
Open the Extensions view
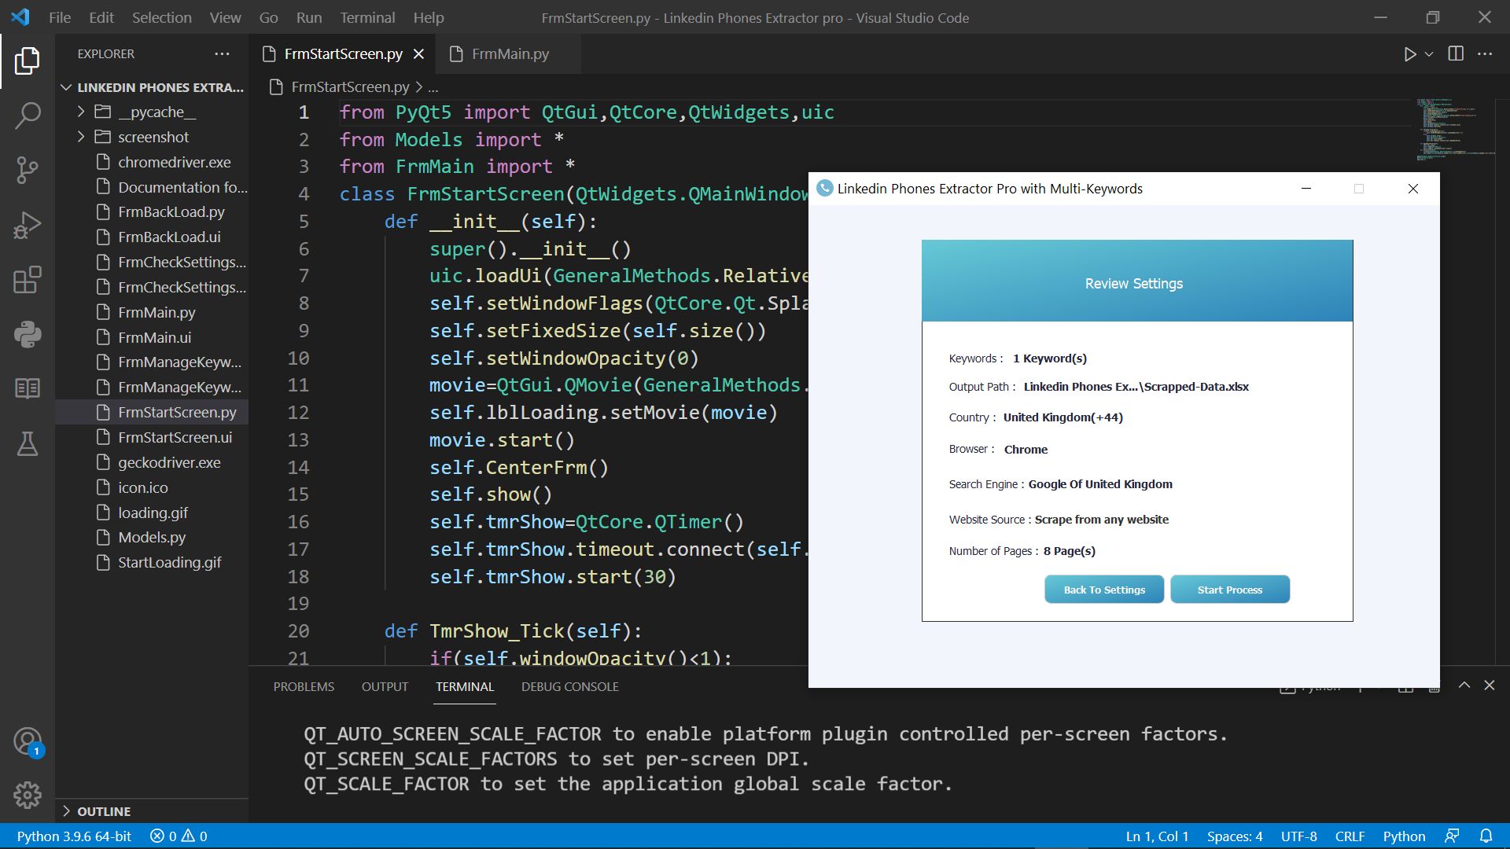tap(28, 280)
